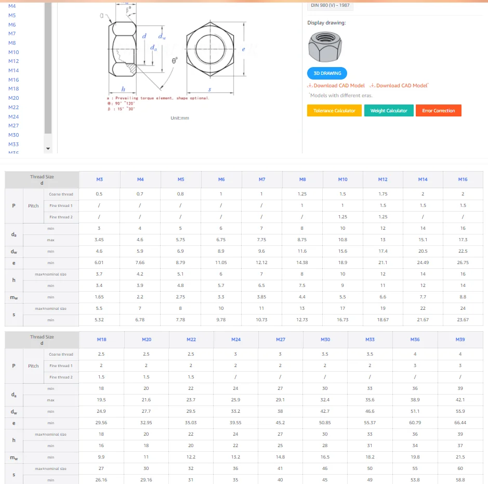Click the M39 table column header
This screenshot has width=488, height=484.
click(x=460, y=339)
